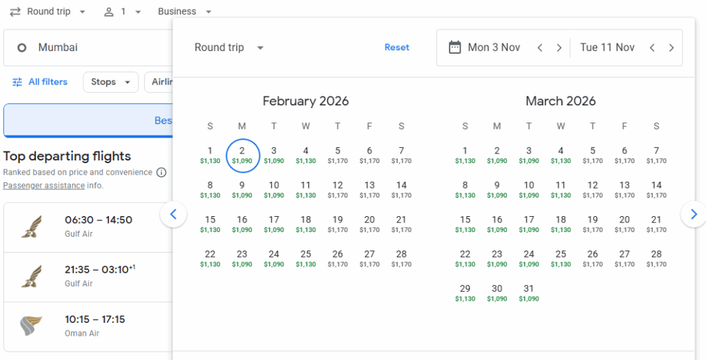The image size is (706, 360).
Task: Click the calendar icon beside Mon 3 Nov
Action: point(454,47)
